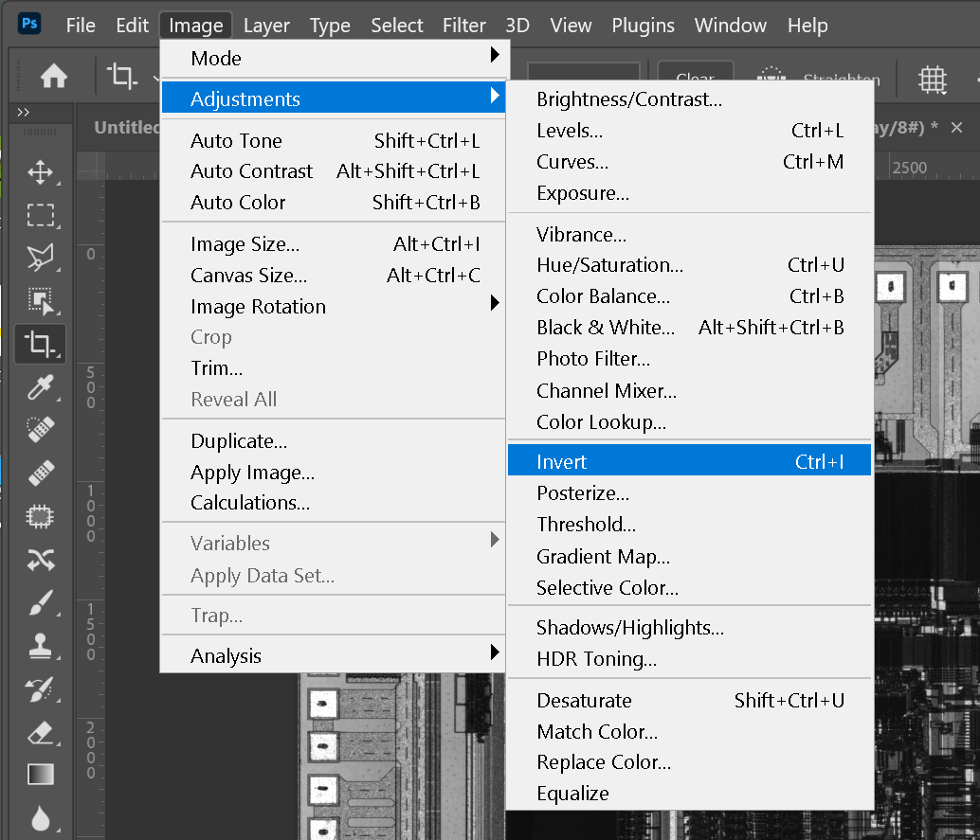Select the Brush tool
This screenshot has height=840, width=980.
coord(40,602)
